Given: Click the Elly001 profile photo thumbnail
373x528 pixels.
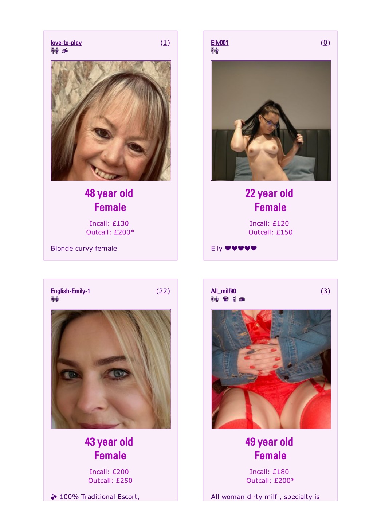Looking at the screenshot, I should 271,121.
